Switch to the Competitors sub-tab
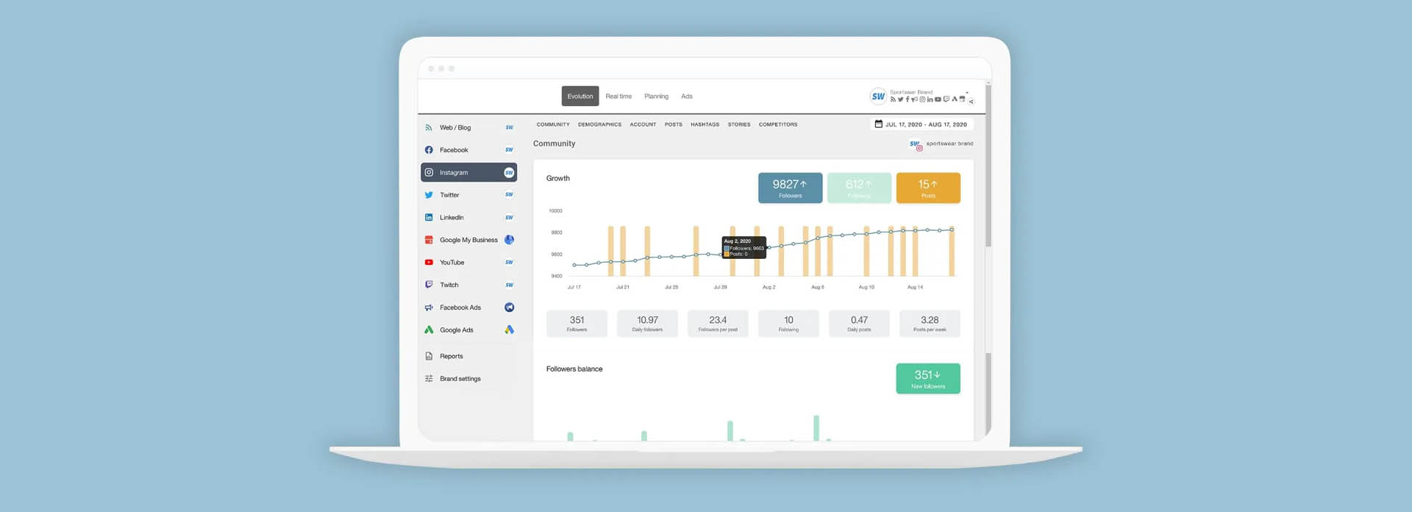Image resolution: width=1412 pixels, height=512 pixels. (777, 125)
